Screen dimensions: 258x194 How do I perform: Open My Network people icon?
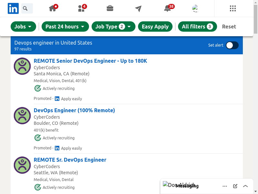pyautogui.click(x=82, y=8)
